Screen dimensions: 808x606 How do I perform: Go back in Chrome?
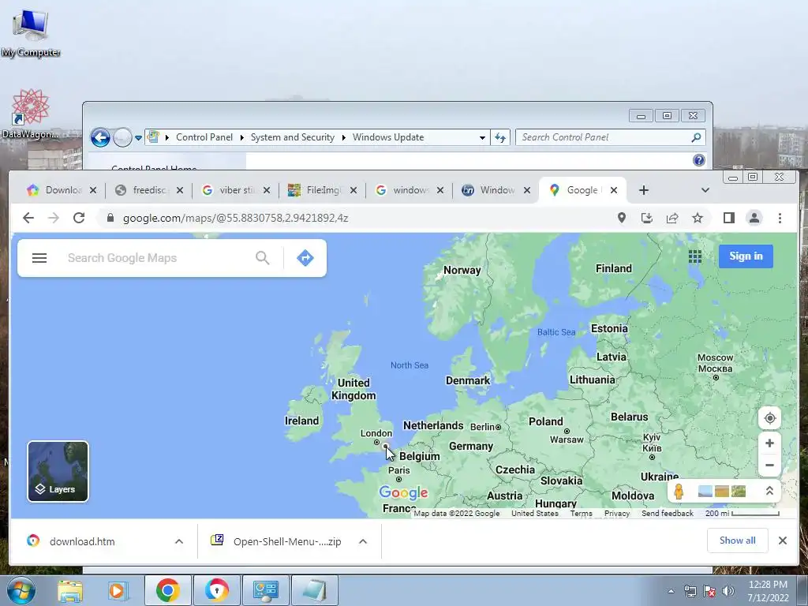(28, 218)
